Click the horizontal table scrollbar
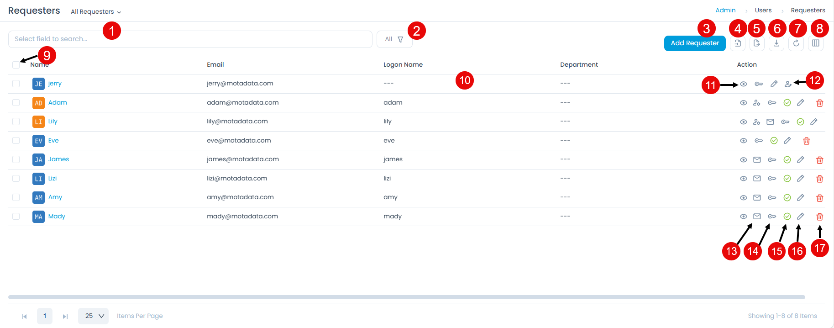 point(407,297)
